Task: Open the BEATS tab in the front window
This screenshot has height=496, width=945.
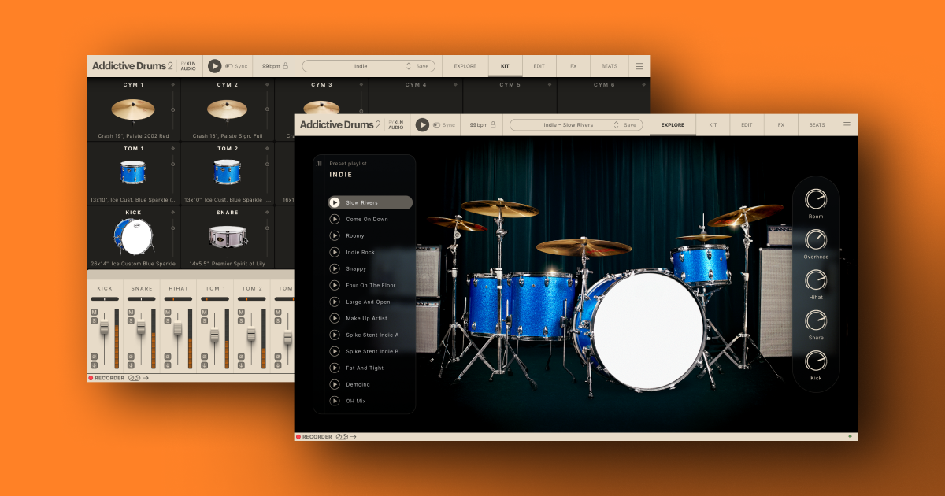Action: [817, 125]
